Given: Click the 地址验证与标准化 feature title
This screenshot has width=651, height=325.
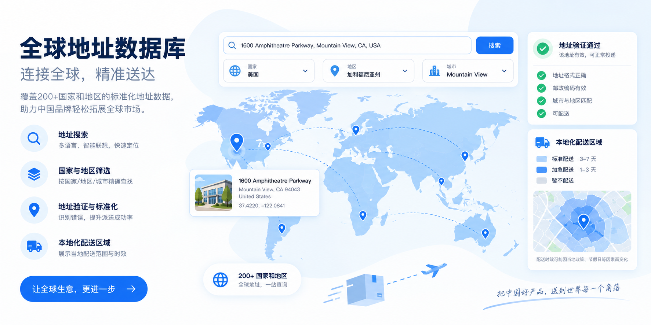Looking at the screenshot, I should coord(88,207).
